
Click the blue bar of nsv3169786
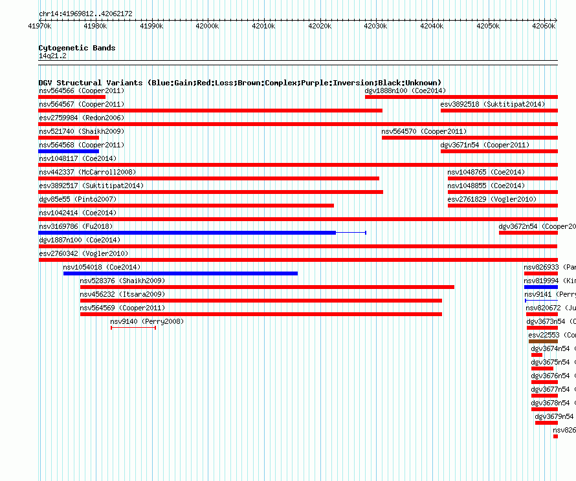(x=187, y=233)
